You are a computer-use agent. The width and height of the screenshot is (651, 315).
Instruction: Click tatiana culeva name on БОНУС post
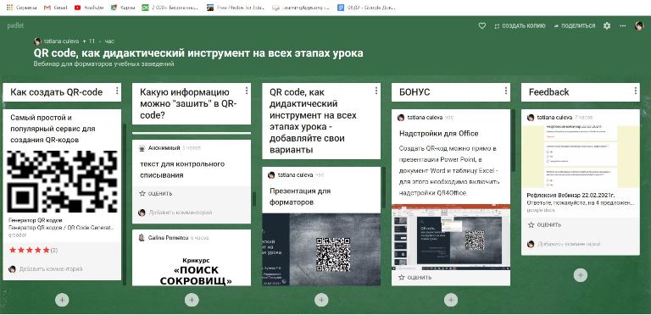(x=426, y=118)
